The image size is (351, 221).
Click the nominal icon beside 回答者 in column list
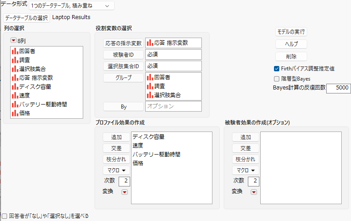(15, 51)
